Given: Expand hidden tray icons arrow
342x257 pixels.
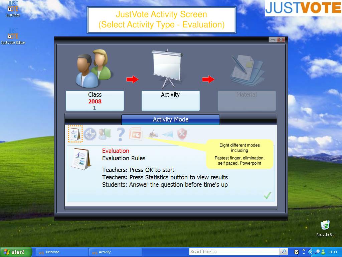Looking at the screenshot, I should point(311,252).
